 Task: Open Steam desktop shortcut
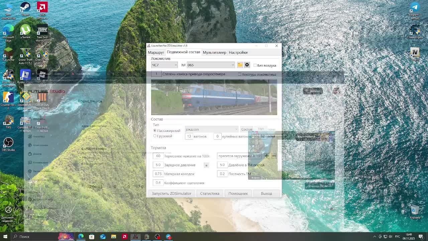tap(25, 9)
